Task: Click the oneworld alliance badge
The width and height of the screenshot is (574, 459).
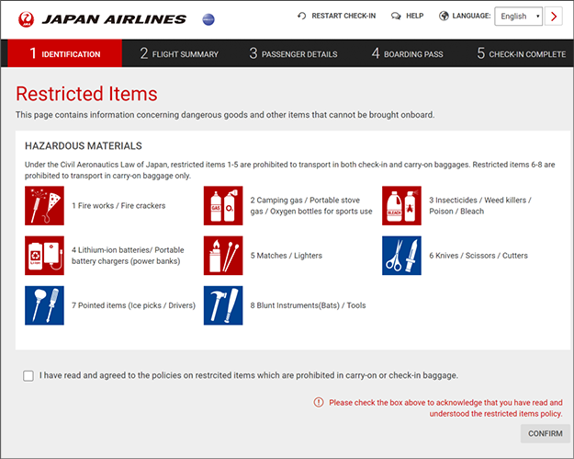Action: click(x=208, y=18)
